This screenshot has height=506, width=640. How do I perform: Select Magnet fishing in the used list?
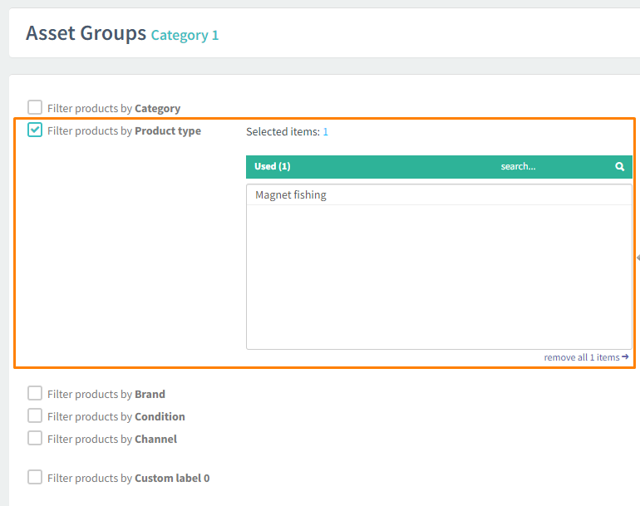[x=291, y=195]
